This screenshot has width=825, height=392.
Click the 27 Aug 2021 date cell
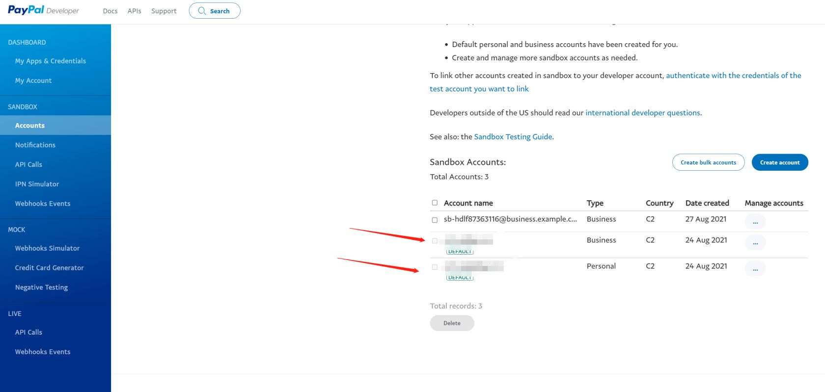coord(706,219)
